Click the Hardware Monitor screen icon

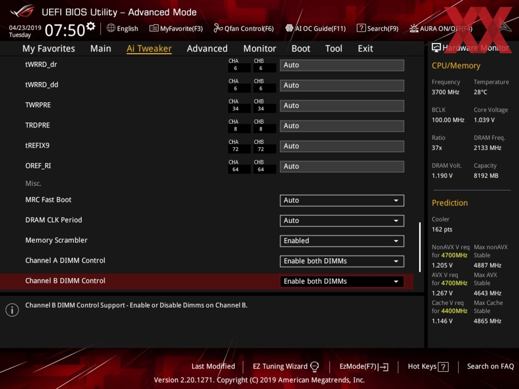436,48
